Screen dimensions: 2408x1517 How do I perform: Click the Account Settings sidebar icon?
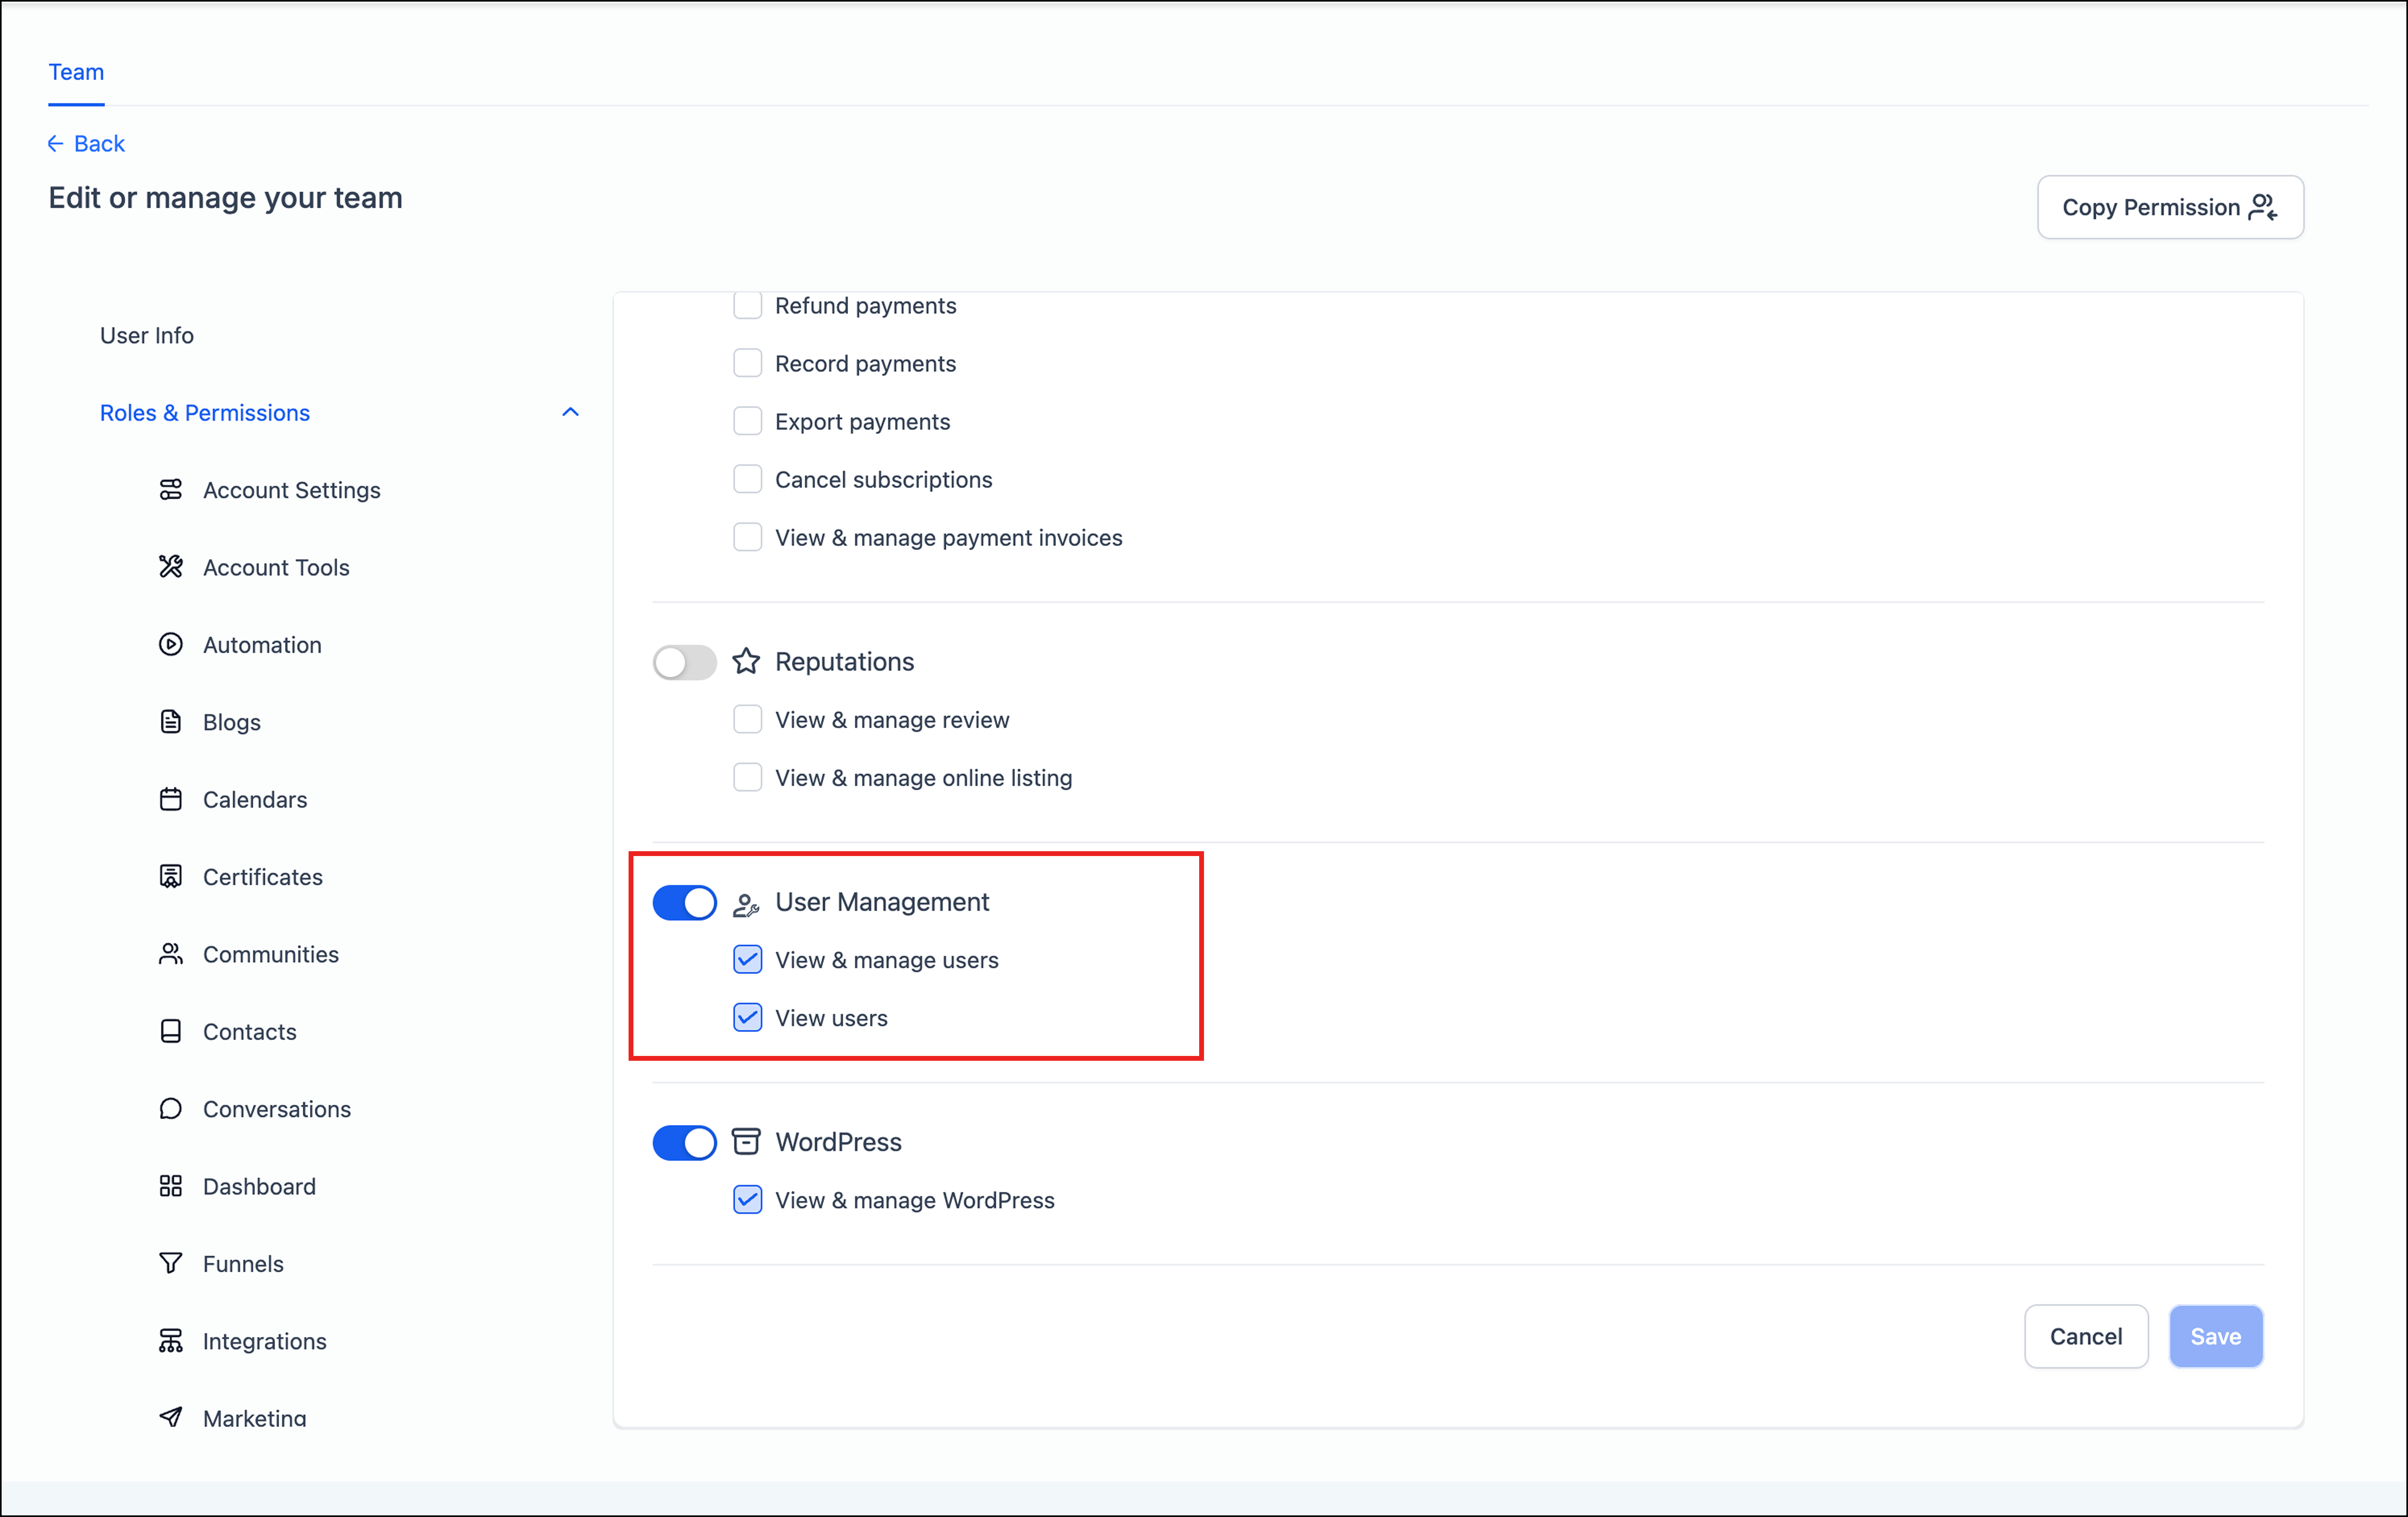click(171, 490)
